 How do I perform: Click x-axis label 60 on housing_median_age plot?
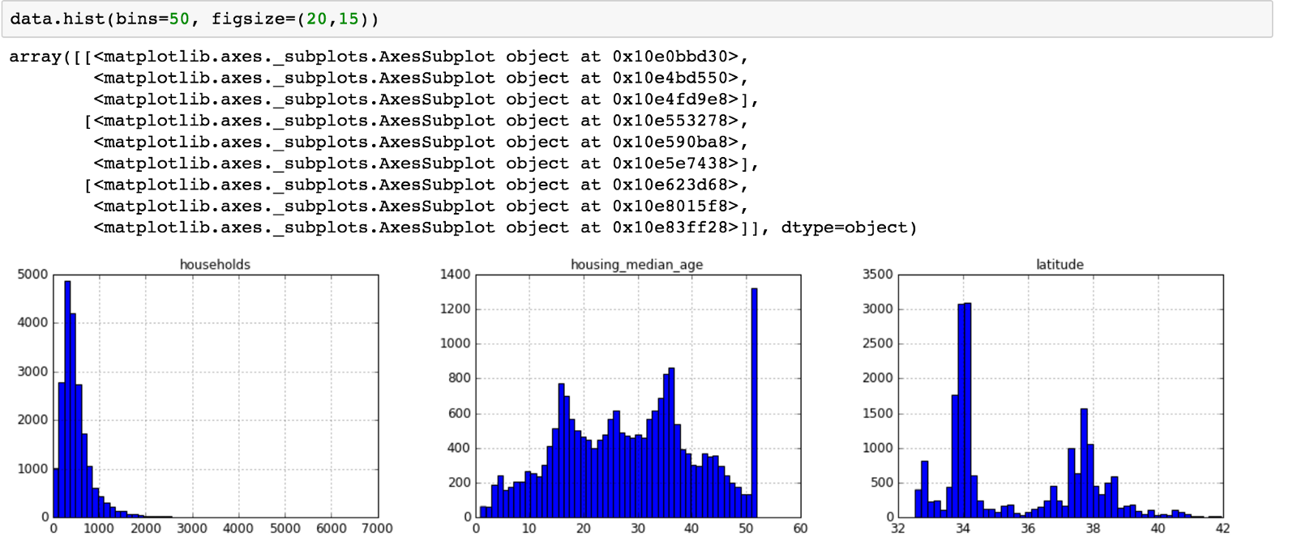click(x=800, y=529)
